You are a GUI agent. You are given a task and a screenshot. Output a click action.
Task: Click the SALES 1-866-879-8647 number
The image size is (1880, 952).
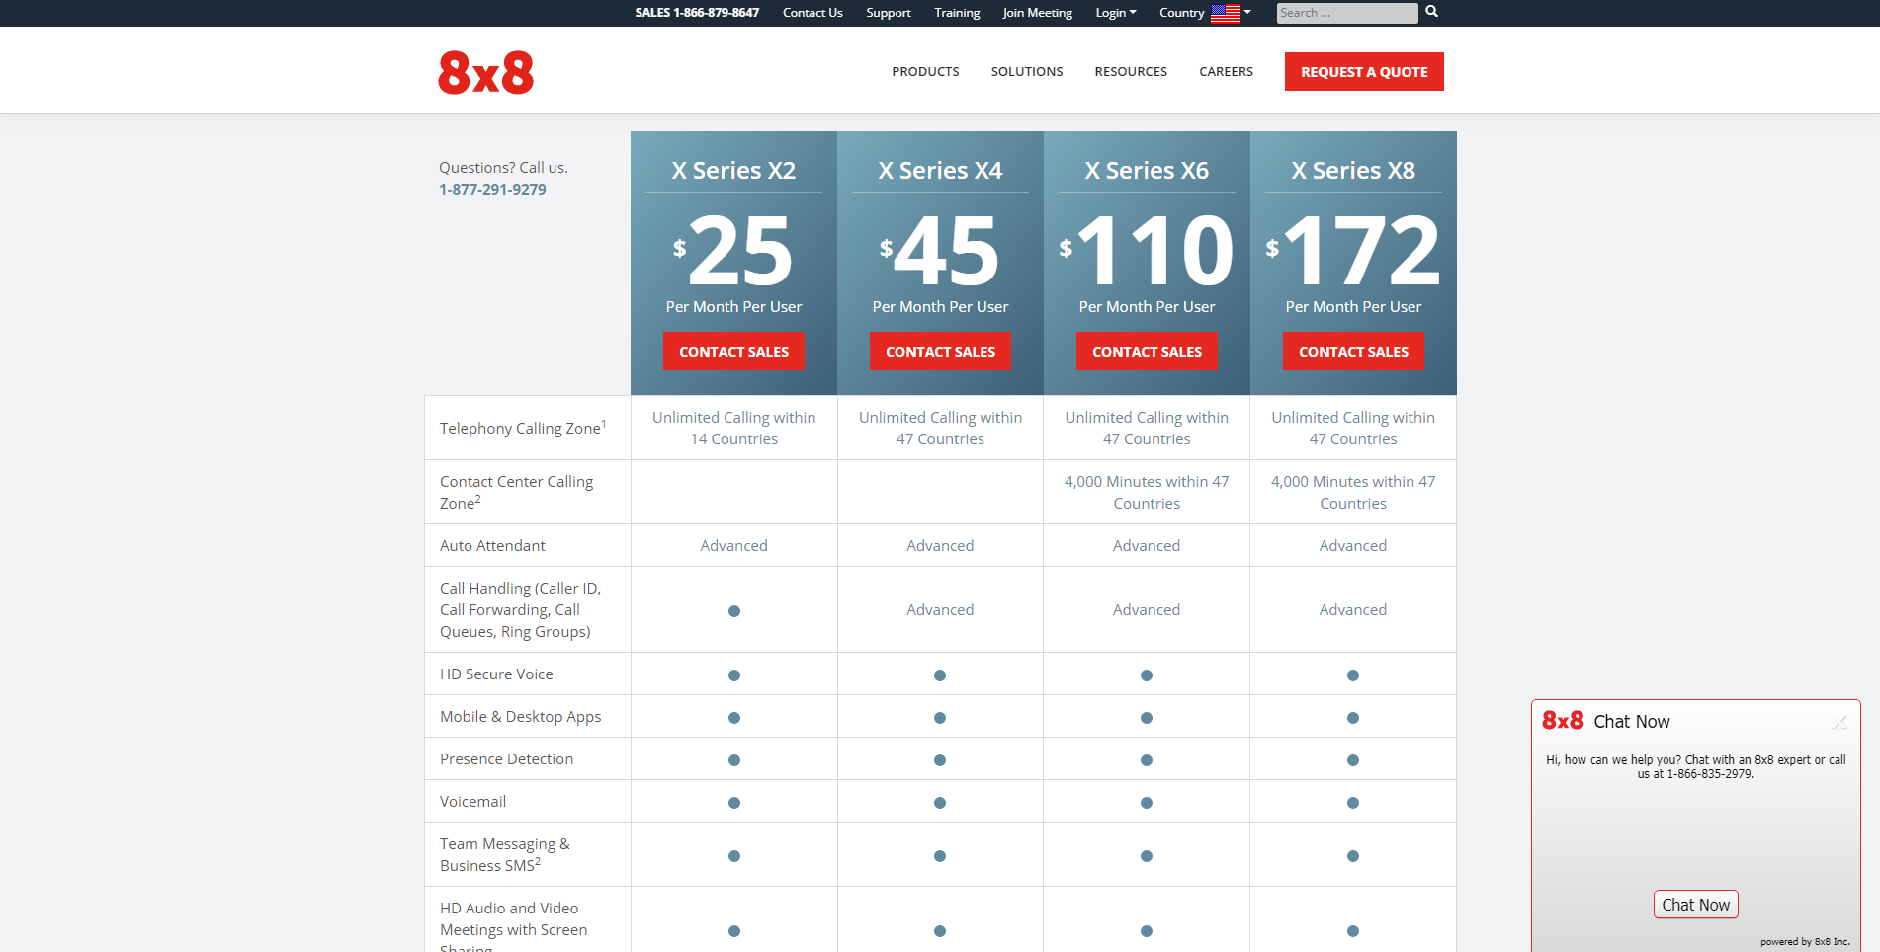697,13
